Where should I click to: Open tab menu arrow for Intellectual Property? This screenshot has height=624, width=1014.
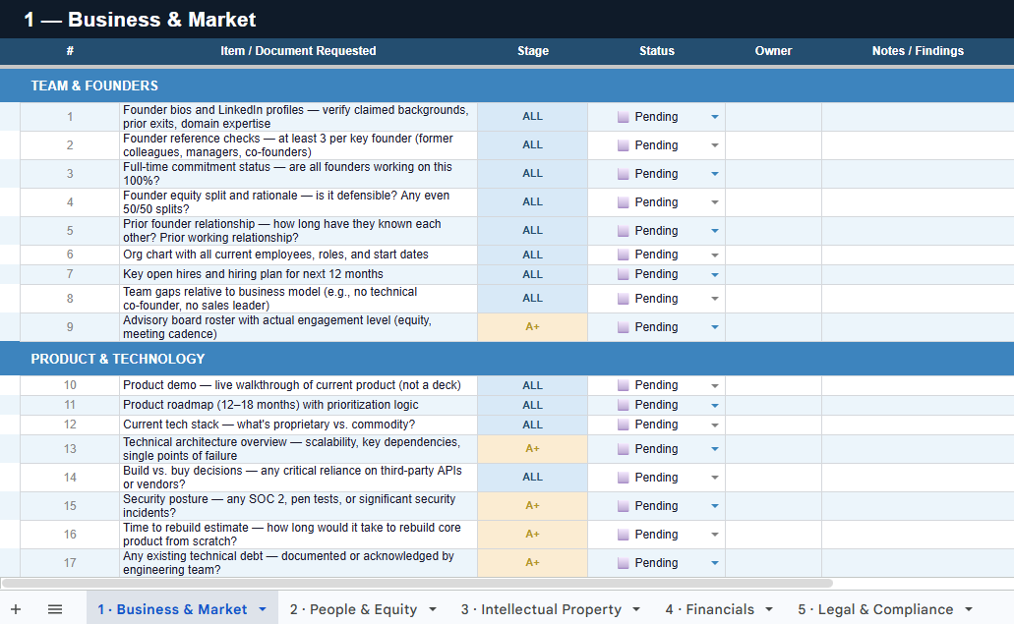(x=636, y=609)
